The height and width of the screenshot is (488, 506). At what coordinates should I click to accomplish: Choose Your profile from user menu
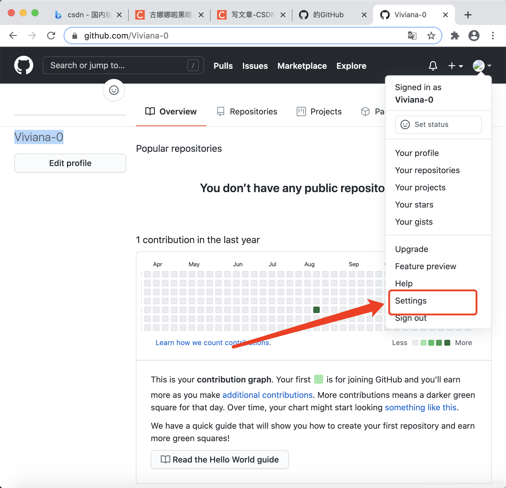(438, 153)
